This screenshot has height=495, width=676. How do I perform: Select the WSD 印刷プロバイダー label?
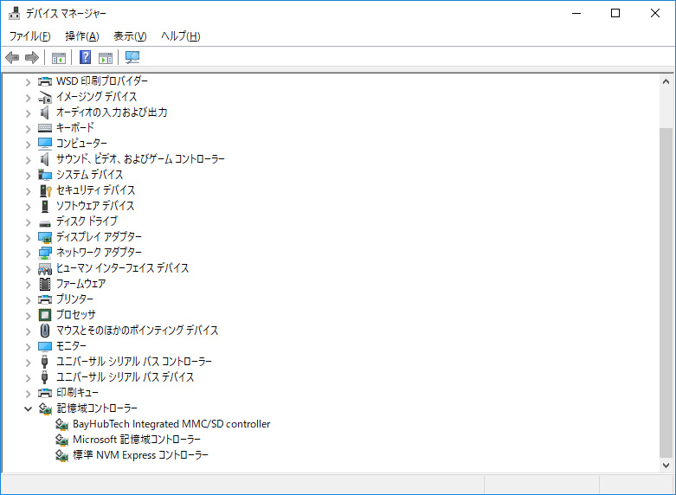click(x=102, y=80)
